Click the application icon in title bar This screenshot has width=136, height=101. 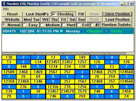pos(4,4)
